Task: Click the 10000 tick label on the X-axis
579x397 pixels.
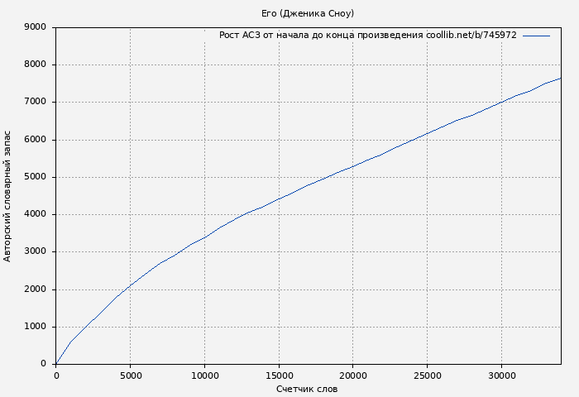Action: [204, 375]
